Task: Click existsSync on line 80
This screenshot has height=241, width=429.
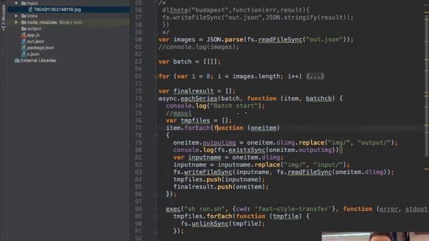Action: tap(247, 150)
